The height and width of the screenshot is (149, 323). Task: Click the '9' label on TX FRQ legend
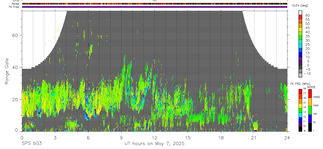tap(304, 131)
